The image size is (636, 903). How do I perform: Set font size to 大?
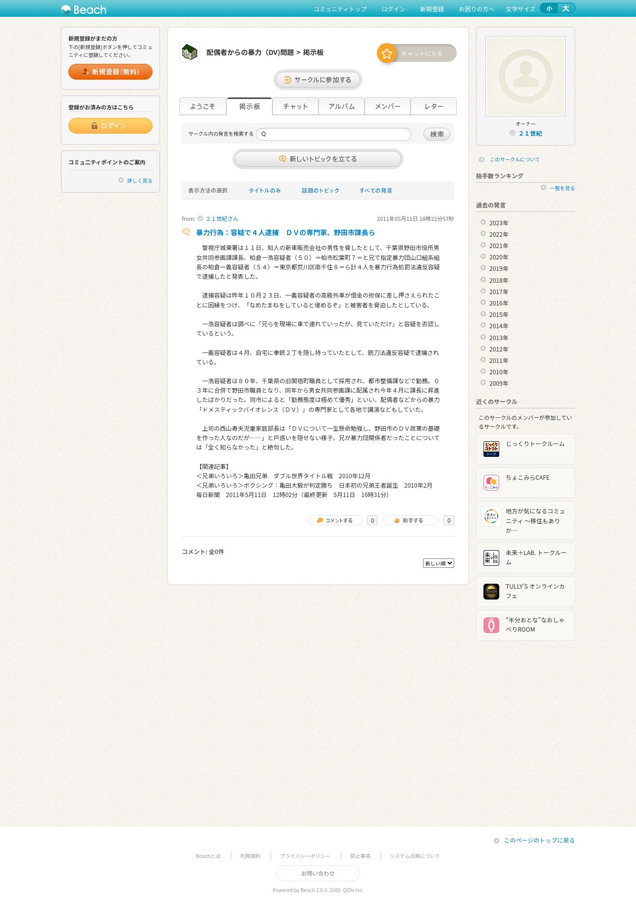566,8
